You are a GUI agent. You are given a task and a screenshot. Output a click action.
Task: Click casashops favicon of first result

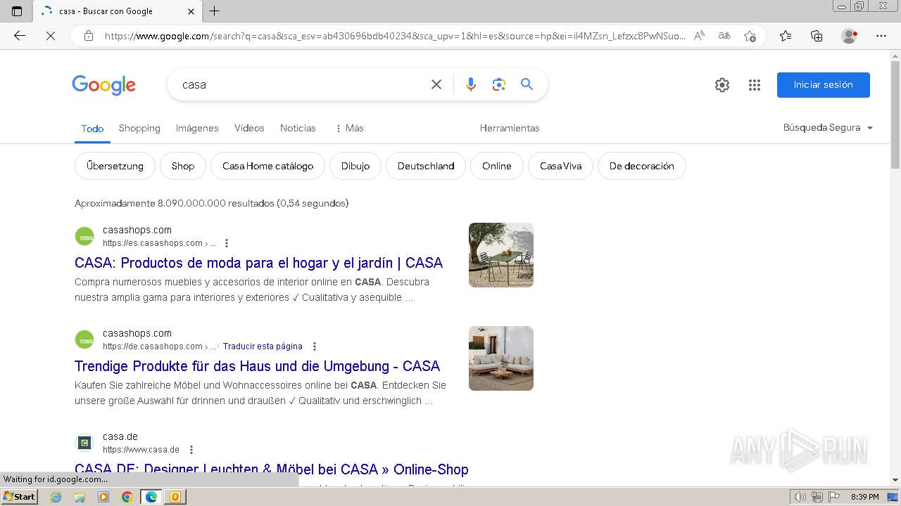[x=84, y=236]
